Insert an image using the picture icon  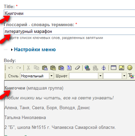pyautogui.click(x=122, y=68)
